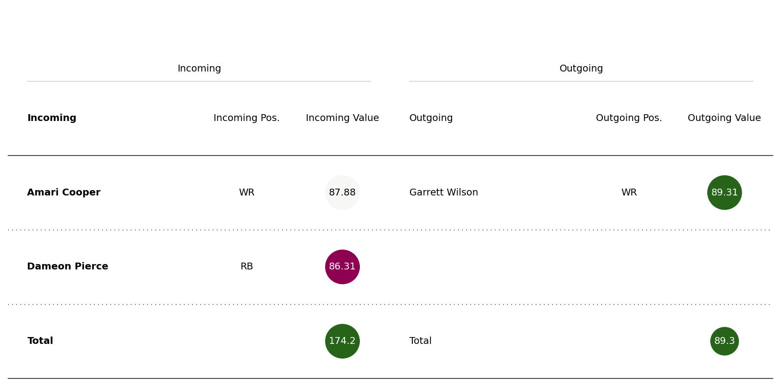Select the Garrett Wilson player name
This screenshot has width=780, height=387.
(443, 193)
